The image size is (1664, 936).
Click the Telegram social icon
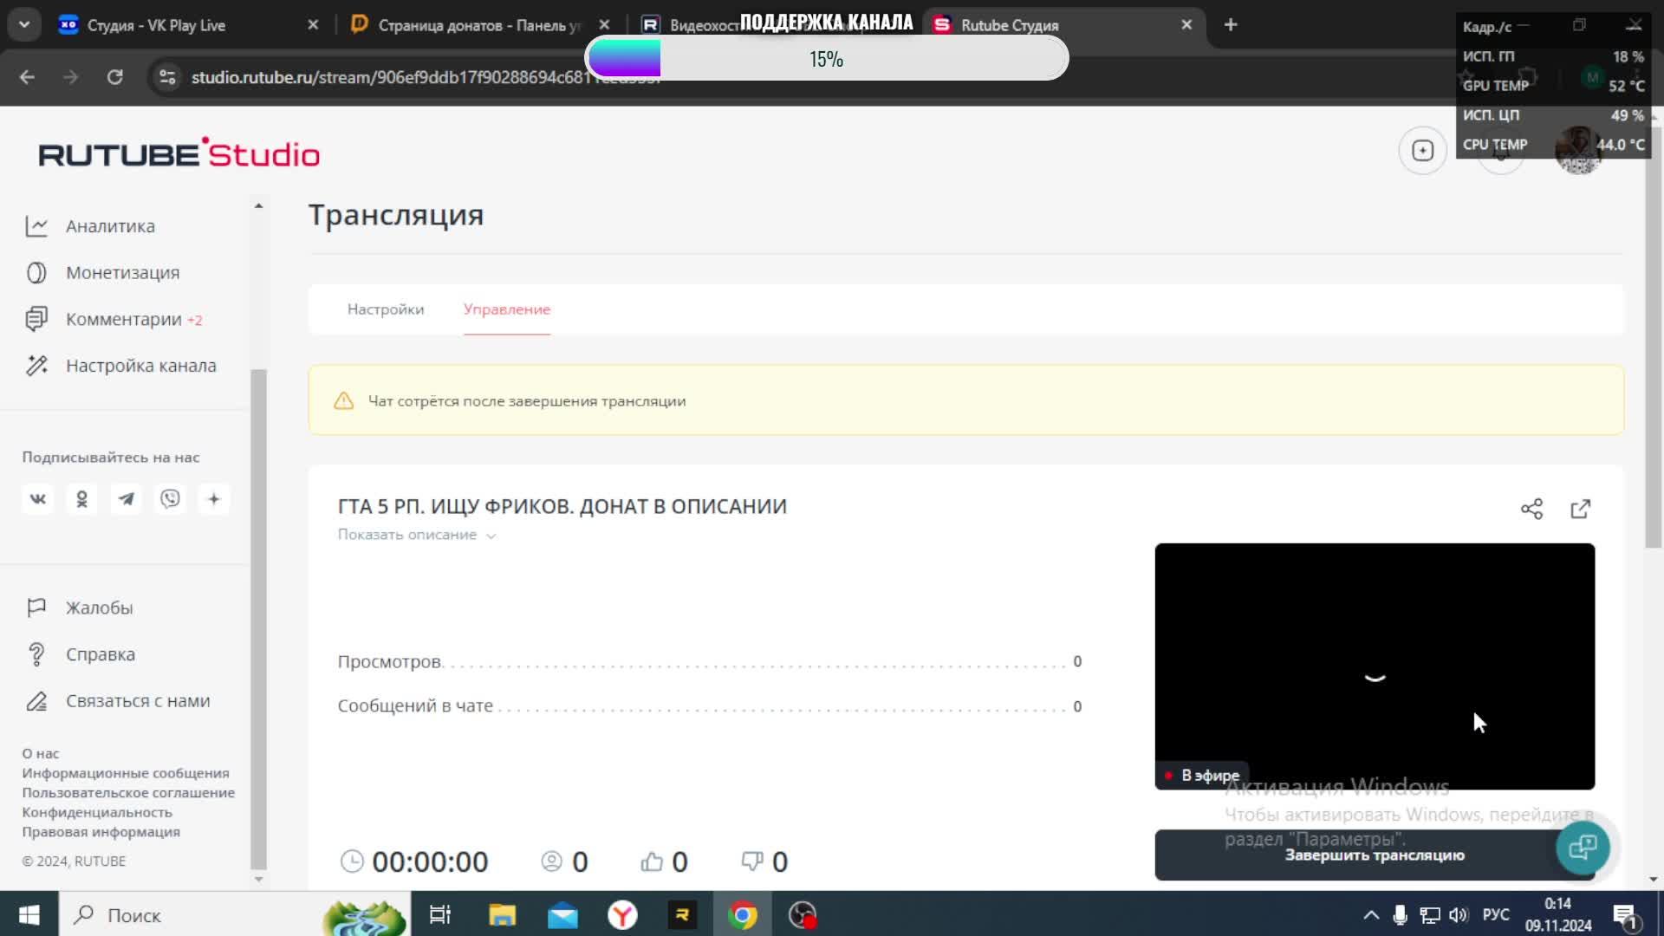pos(127,499)
